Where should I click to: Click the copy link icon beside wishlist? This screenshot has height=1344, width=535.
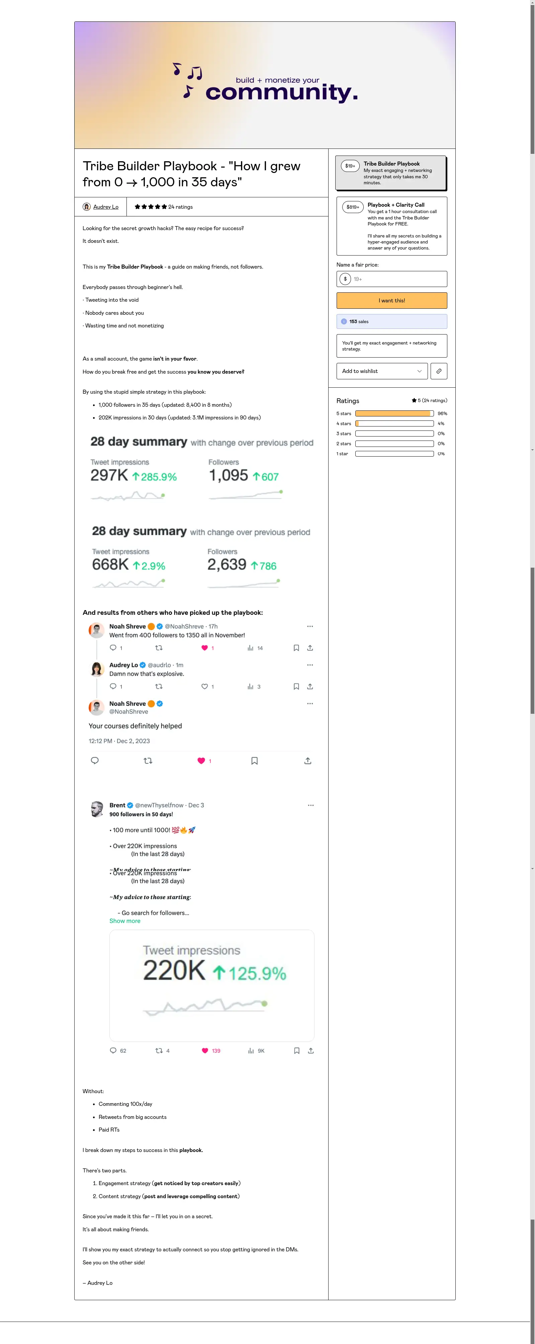[x=438, y=371]
